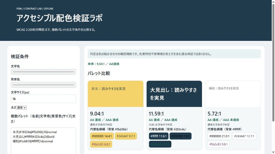Click the 補助|#5c6870|#ffffff|14|normal line
The width and height of the screenshot is (275, 154).
pos(33,141)
